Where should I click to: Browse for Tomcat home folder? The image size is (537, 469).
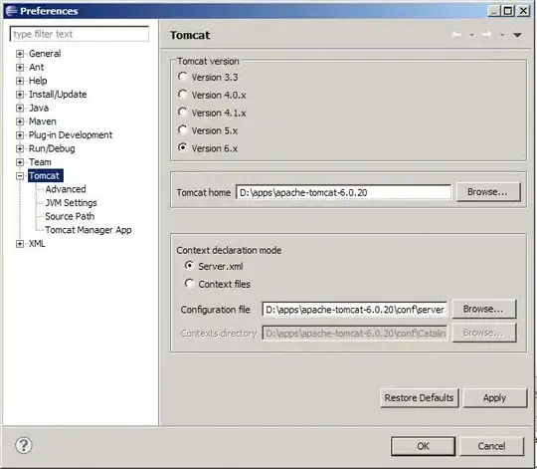click(x=488, y=192)
